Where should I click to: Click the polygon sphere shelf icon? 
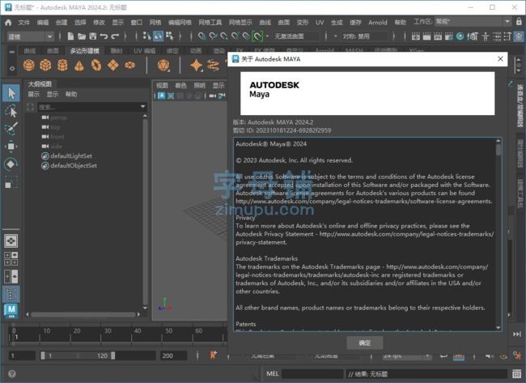tap(29, 65)
